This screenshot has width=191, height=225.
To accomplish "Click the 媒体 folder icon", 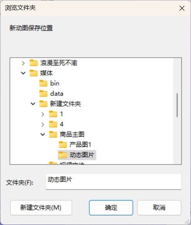I will pos(34,73).
